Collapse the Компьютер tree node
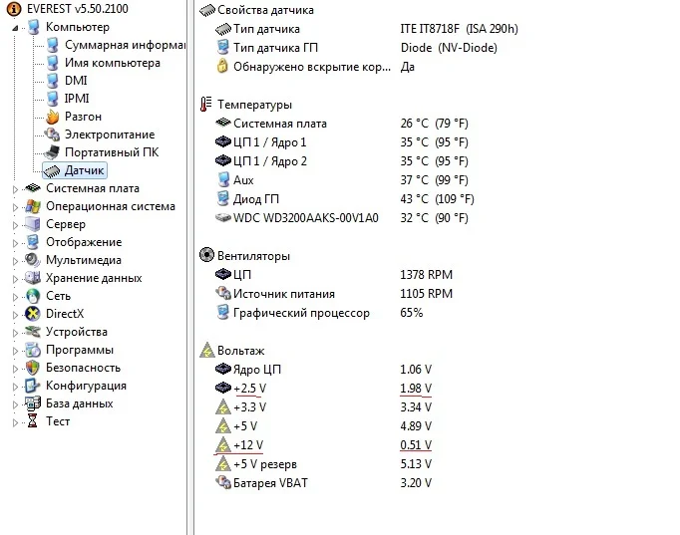 click(16, 27)
